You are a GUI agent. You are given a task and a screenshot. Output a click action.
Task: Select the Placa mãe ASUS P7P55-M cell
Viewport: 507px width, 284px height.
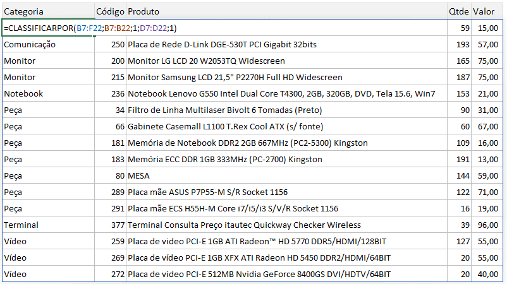pos(286,192)
